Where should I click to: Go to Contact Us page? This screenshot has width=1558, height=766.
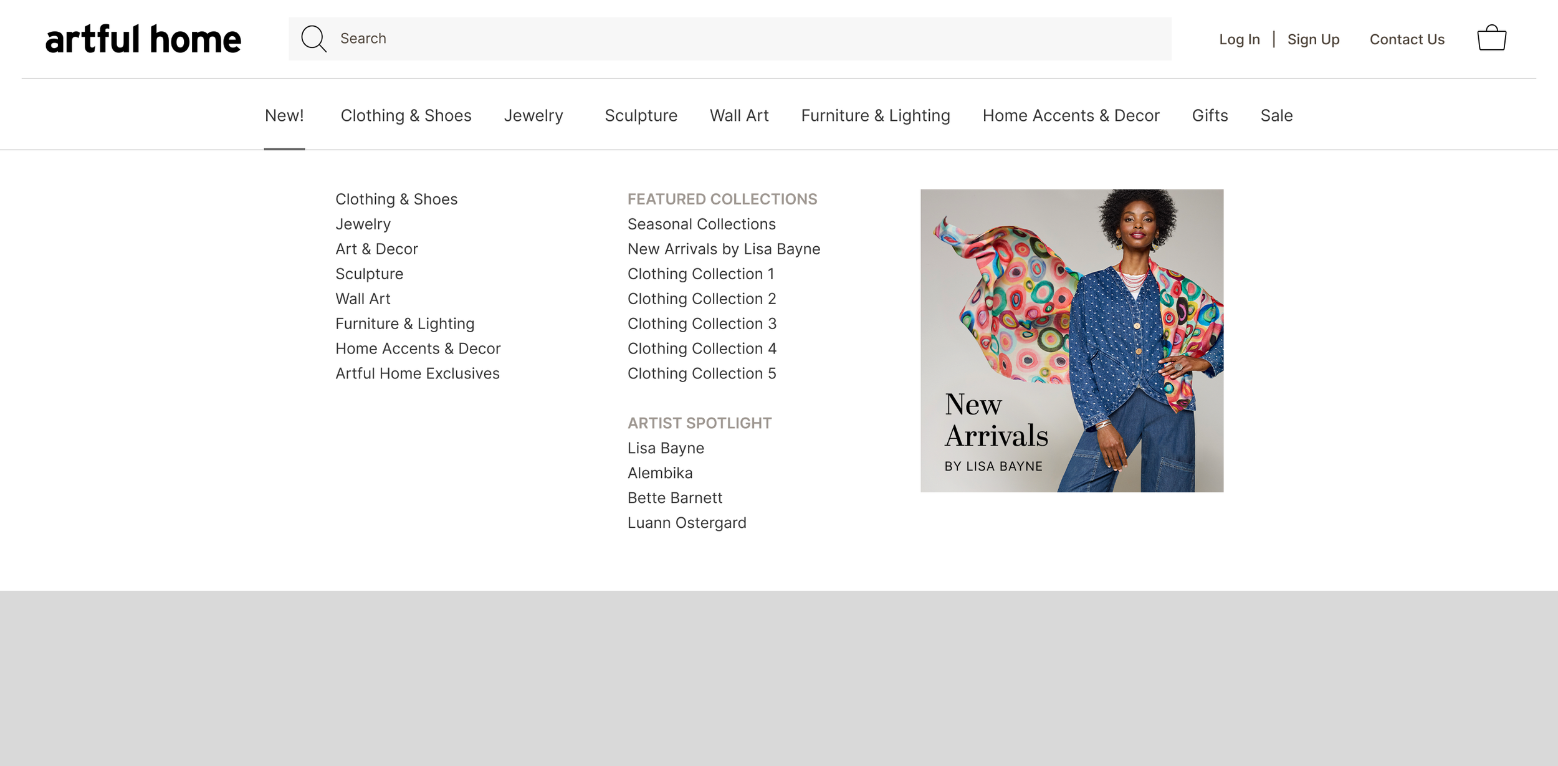pyautogui.click(x=1407, y=39)
